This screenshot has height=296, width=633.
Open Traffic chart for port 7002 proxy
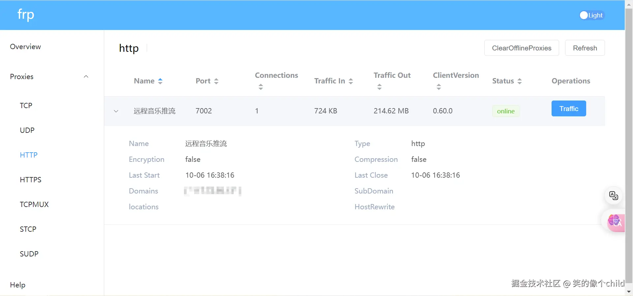pyautogui.click(x=569, y=108)
